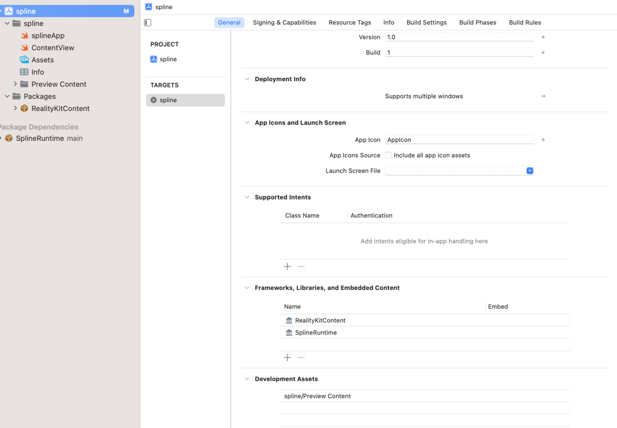
Task: Click the spline folder icon in navigator
Action: 16,23
